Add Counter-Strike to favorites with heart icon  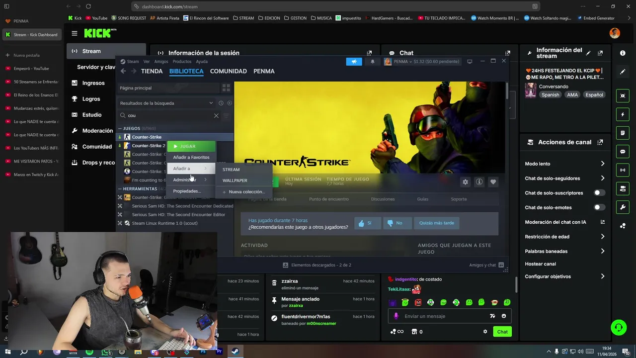pos(493,182)
